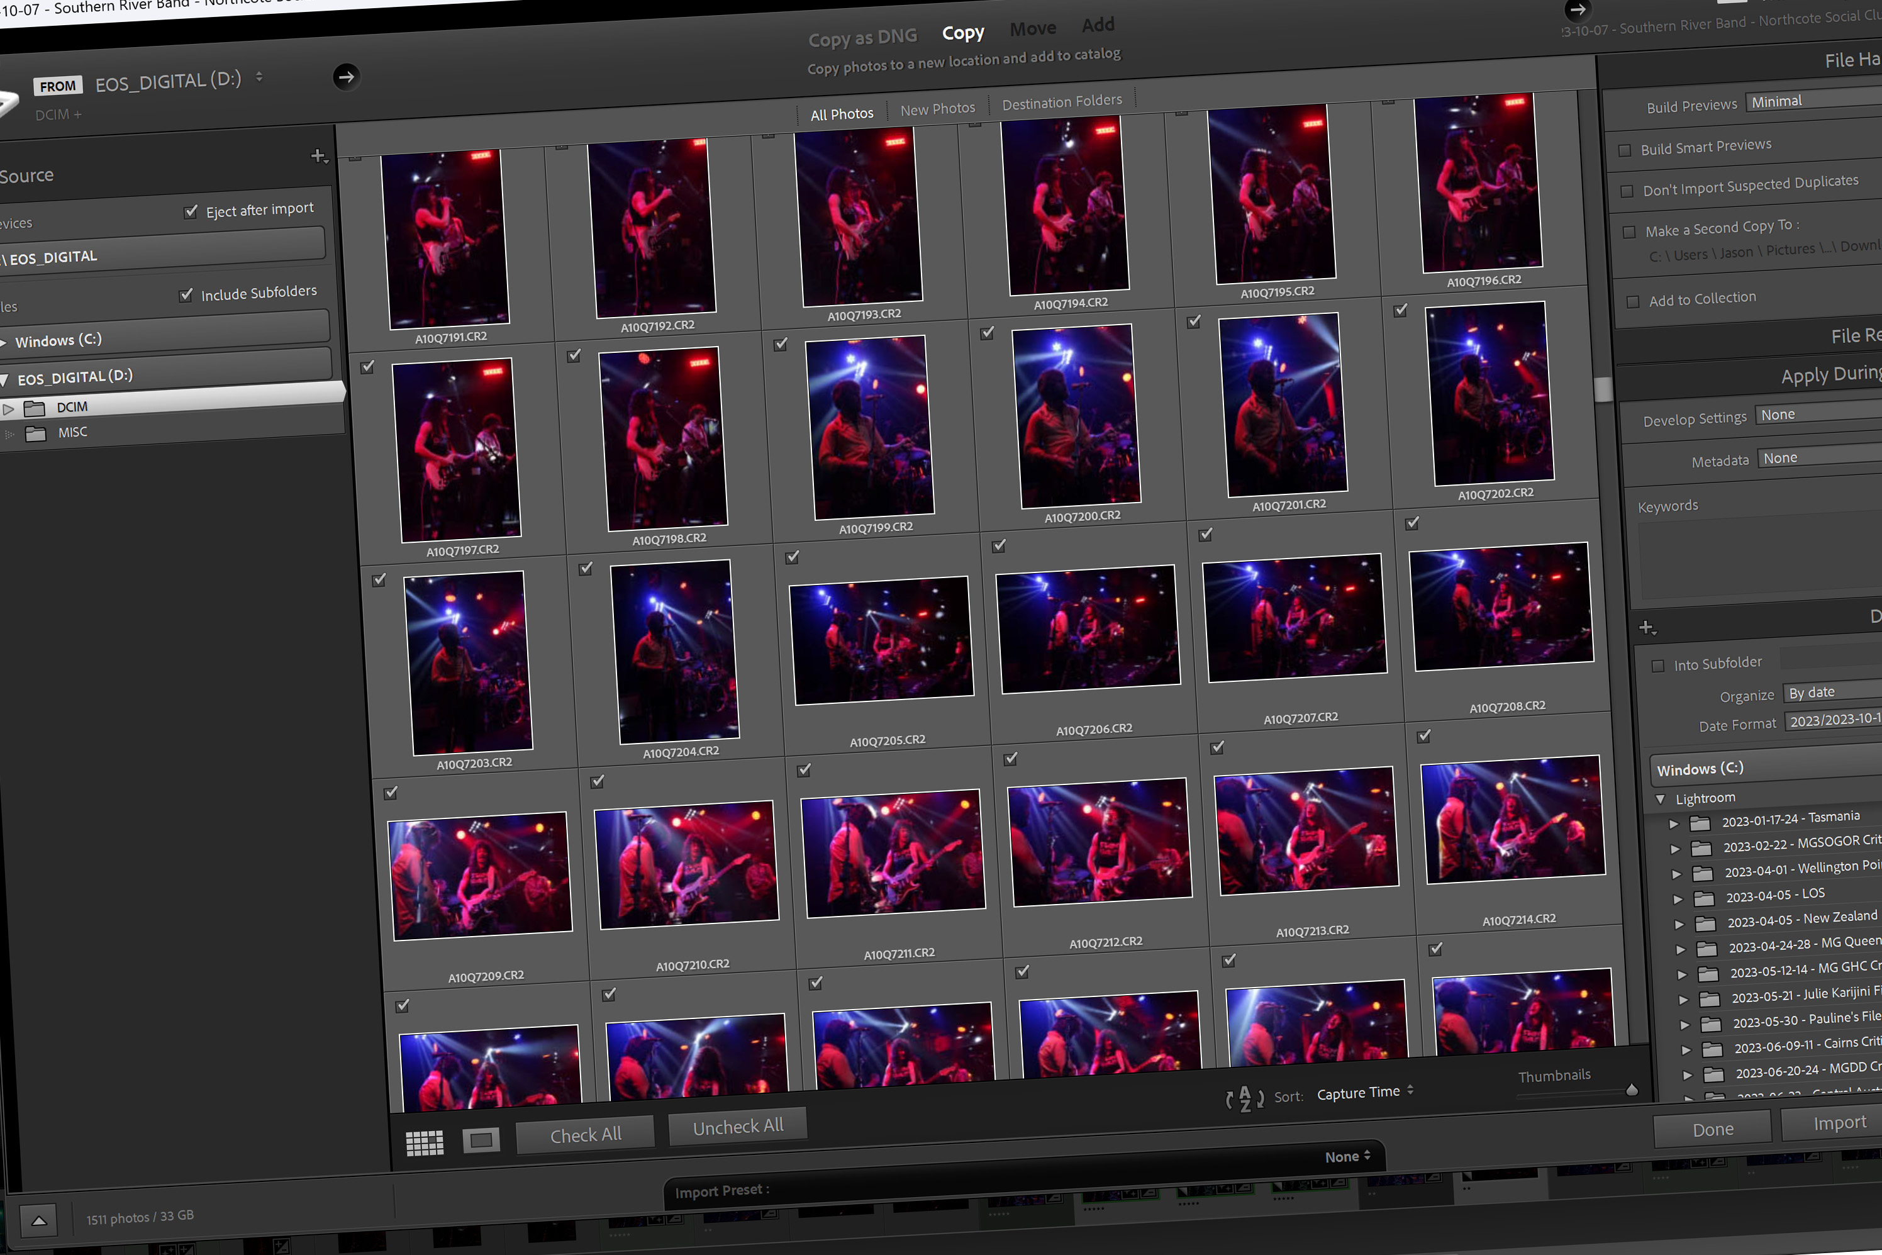Click the MISC folder icon
Screen dimensions: 1882x1255
point(36,434)
